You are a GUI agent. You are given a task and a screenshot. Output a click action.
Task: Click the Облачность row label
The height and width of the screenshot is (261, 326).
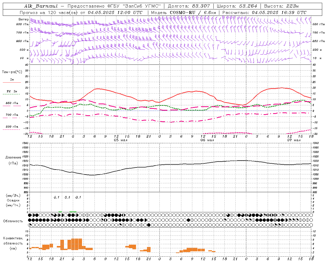point(13,221)
